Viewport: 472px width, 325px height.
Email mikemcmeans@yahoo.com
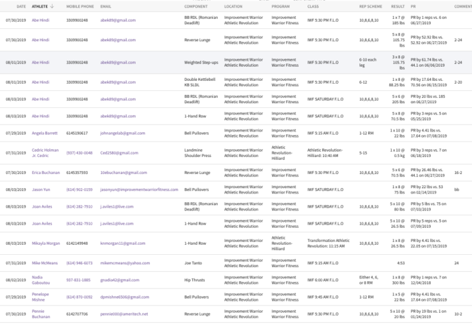pos(125,263)
